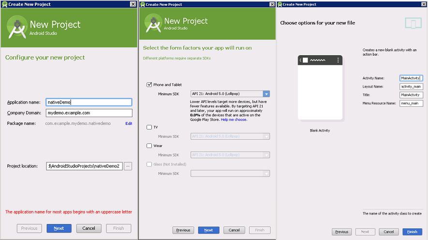Click Previous in the form factors dialog
The width and height of the screenshot is (428, 240).
(x=183, y=230)
